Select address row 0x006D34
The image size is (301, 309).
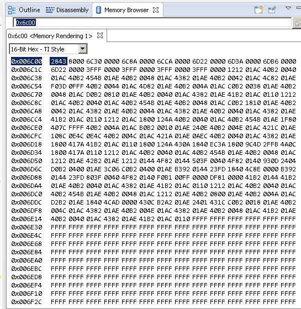click(x=27, y=153)
